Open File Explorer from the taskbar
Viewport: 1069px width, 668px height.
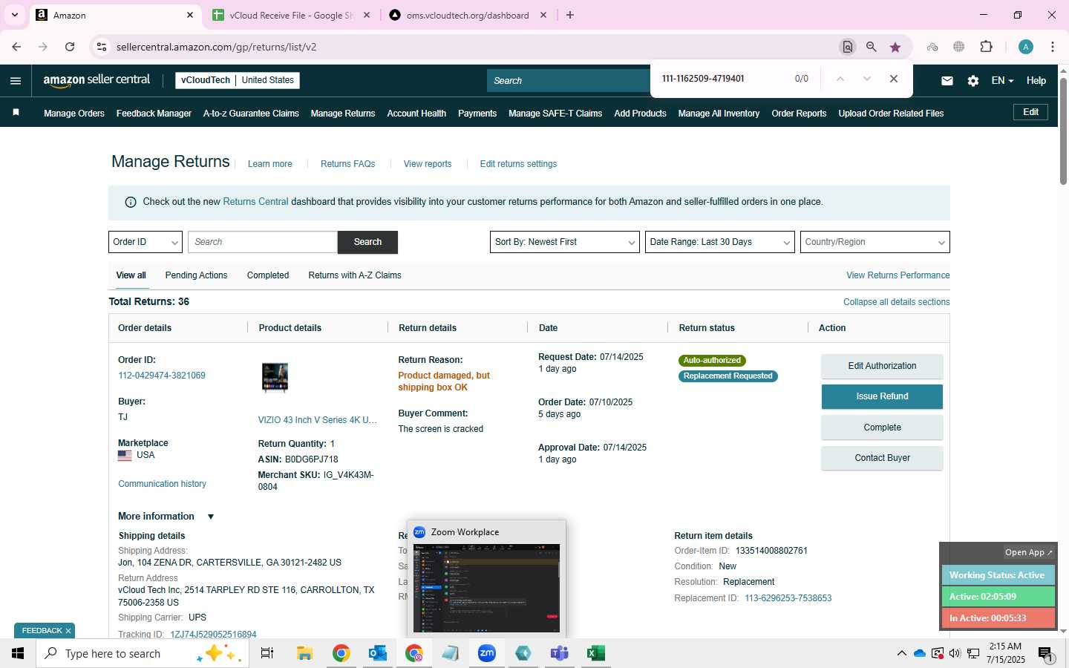pyautogui.click(x=305, y=653)
